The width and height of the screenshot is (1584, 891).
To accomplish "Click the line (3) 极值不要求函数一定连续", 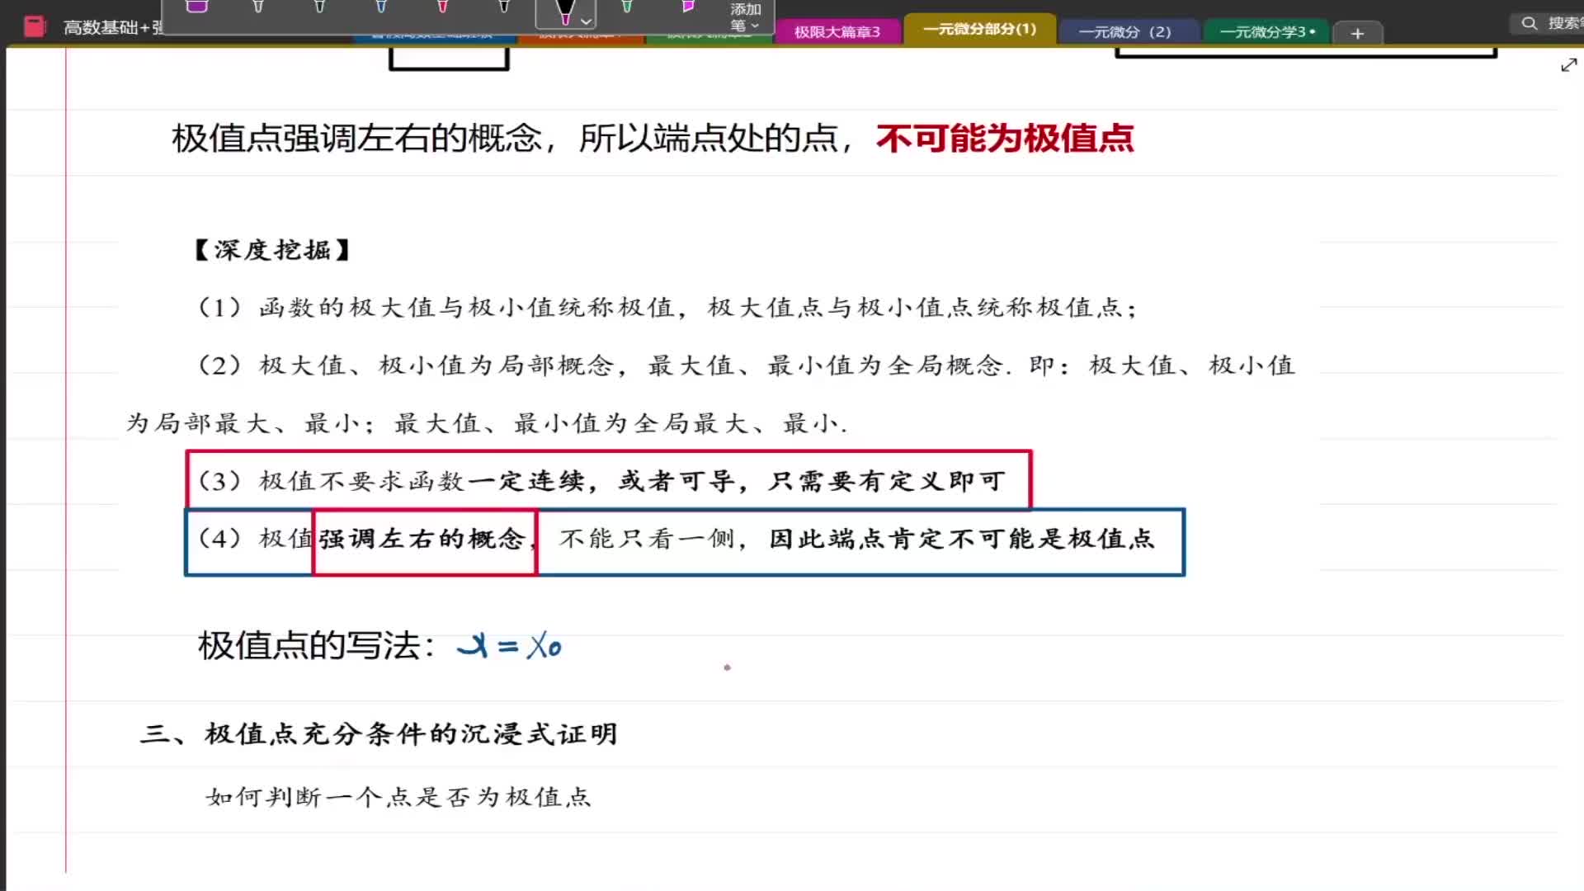I will [x=602, y=481].
